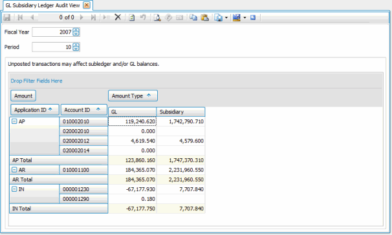Select account row 000001230
392x235 pixels.
point(83,189)
